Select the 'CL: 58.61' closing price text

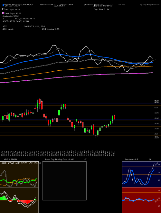tap(59, 6)
